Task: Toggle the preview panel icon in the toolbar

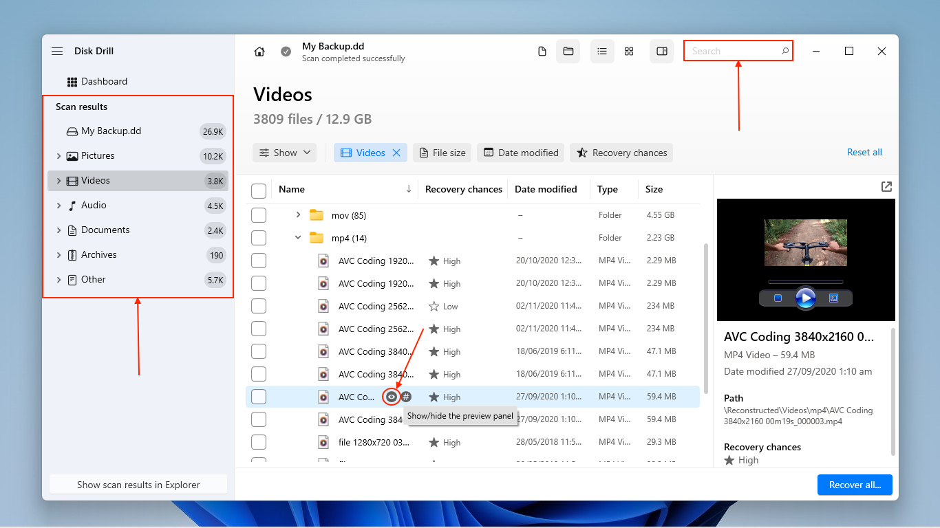Action: (661, 51)
